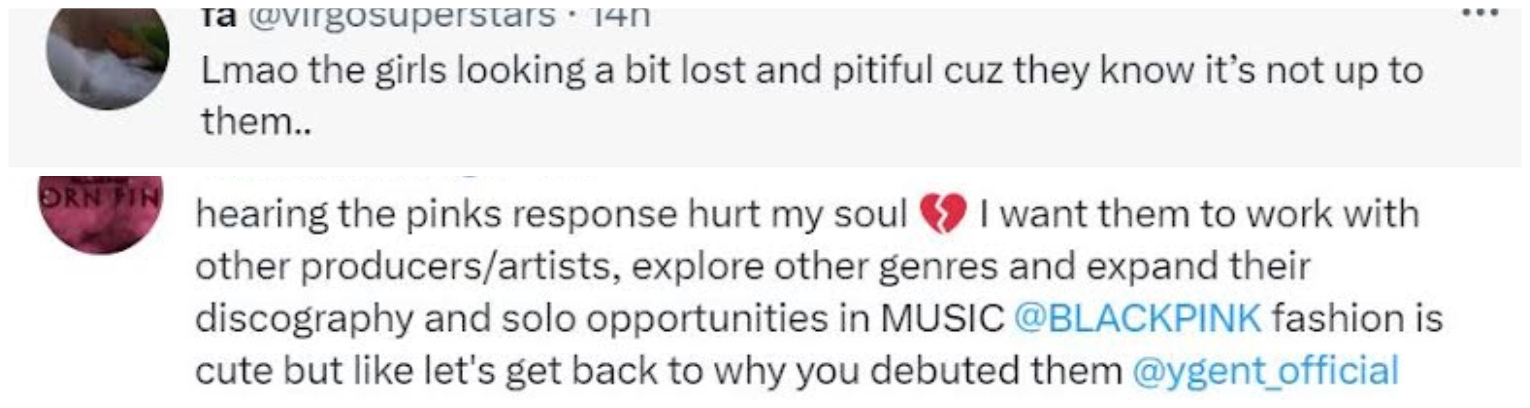Click the word "MUSIC" in the second tweet

click(941, 318)
